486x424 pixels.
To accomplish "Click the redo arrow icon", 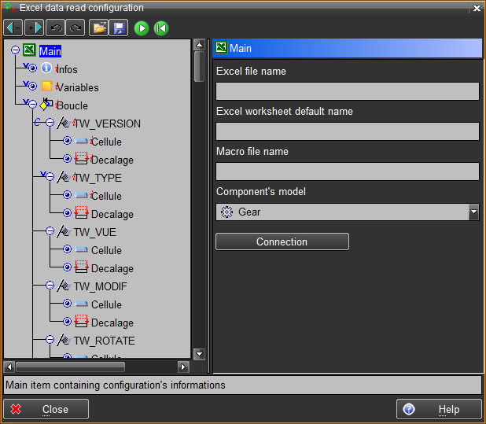I will point(75,28).
